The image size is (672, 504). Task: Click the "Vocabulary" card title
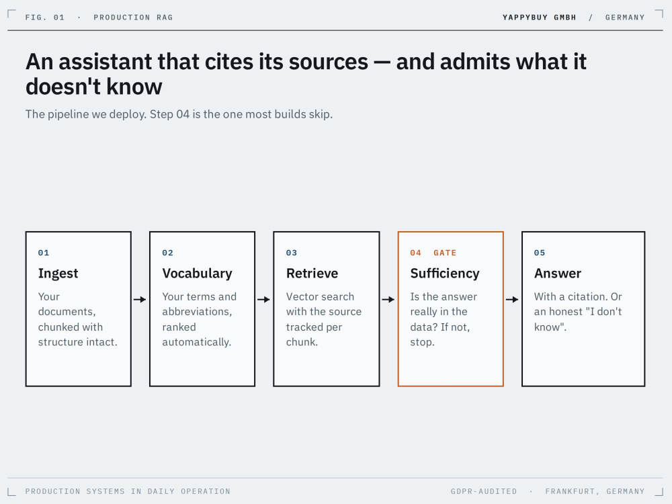click(197, 274)
